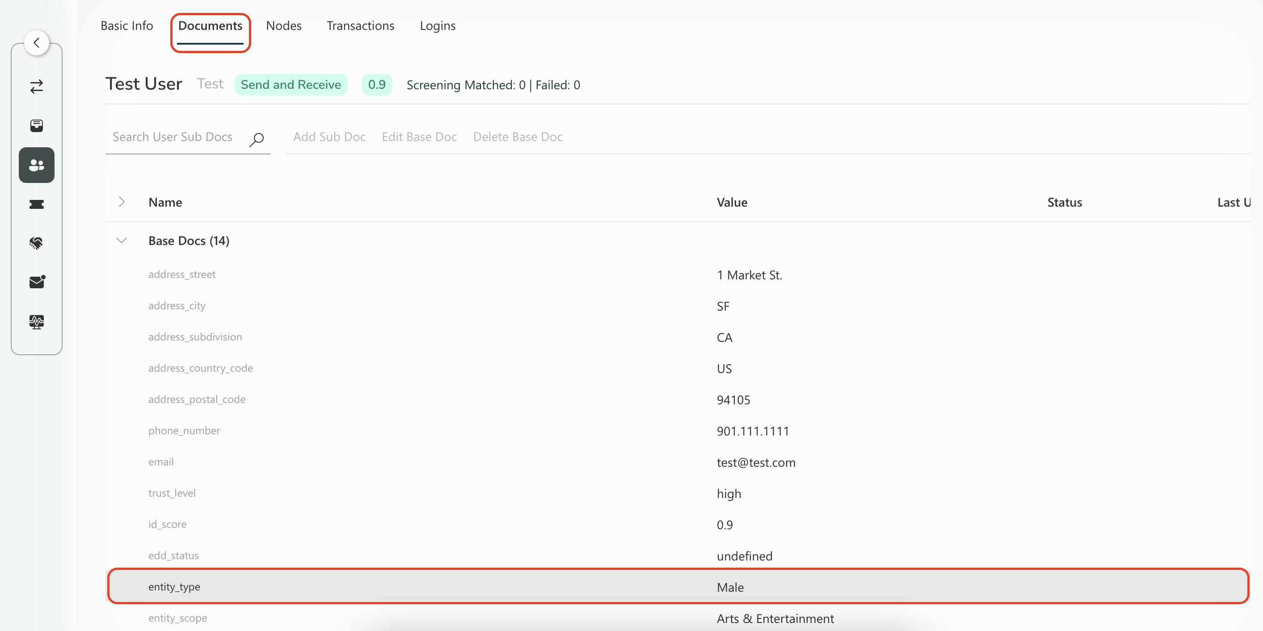Open the Documents tab
1263x631 pixels.
point(210,25)
